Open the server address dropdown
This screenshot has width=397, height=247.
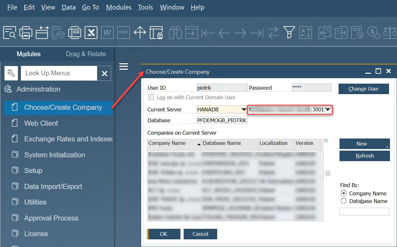click(x=328, y=110)
